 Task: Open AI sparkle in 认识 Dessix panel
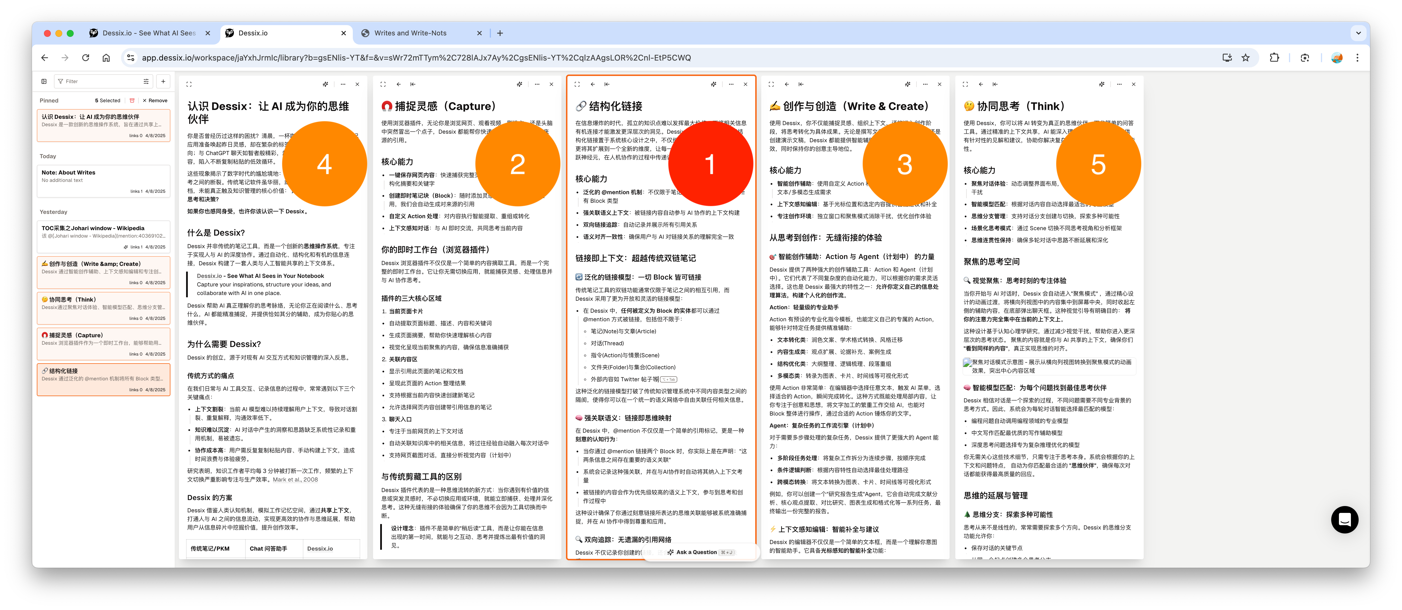tap(325, 84)
